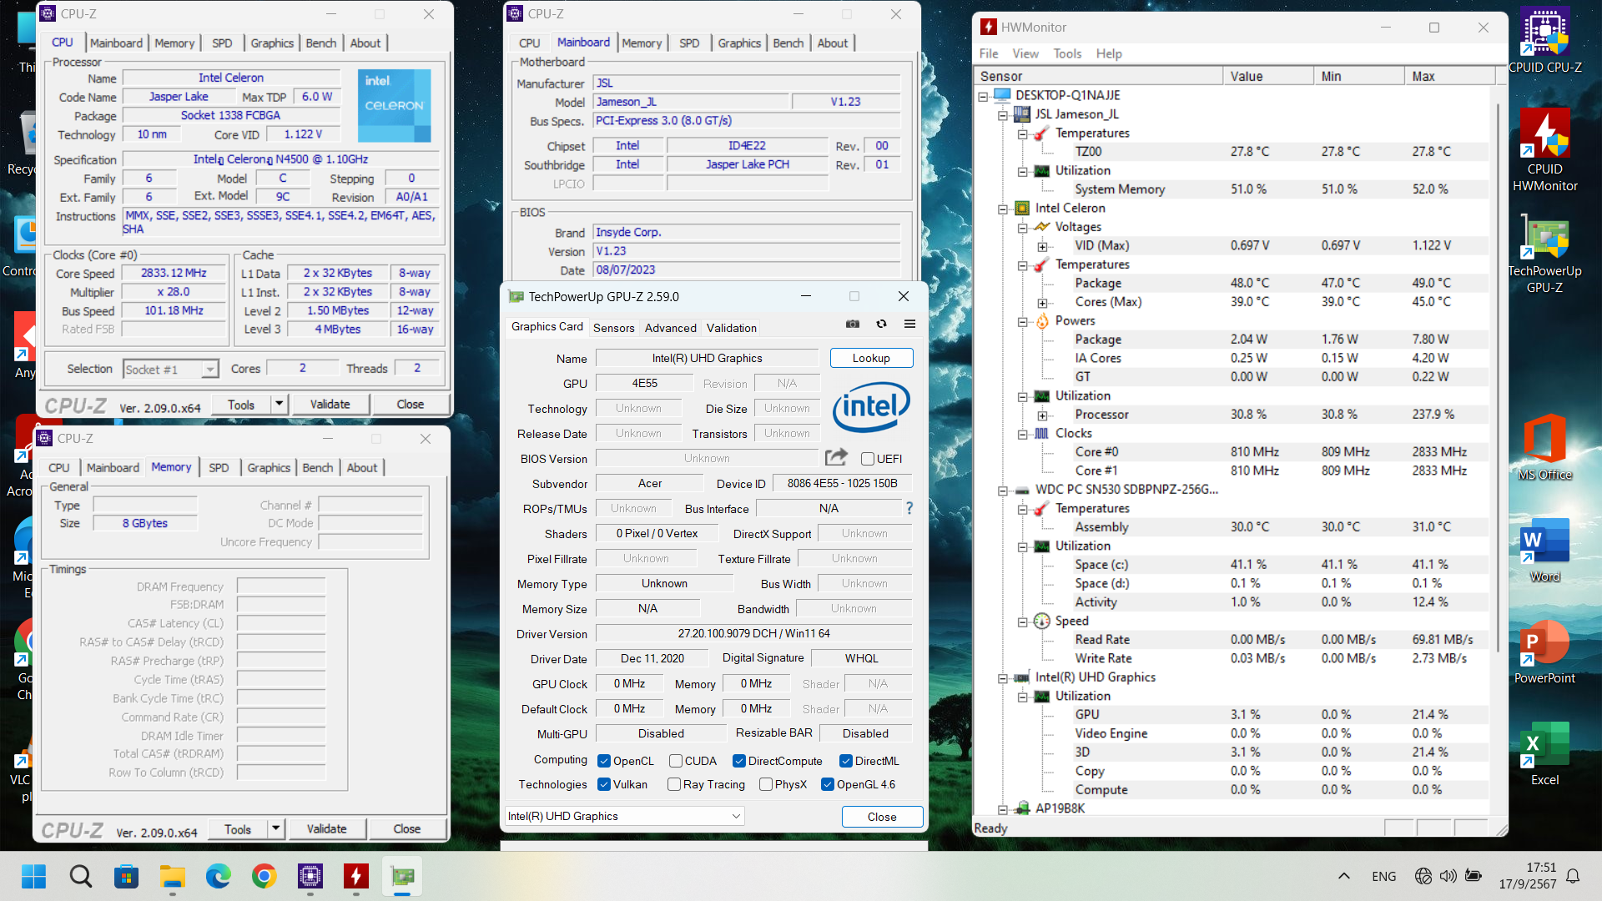Open the Excel desktop shortcut

point(1545,753)
